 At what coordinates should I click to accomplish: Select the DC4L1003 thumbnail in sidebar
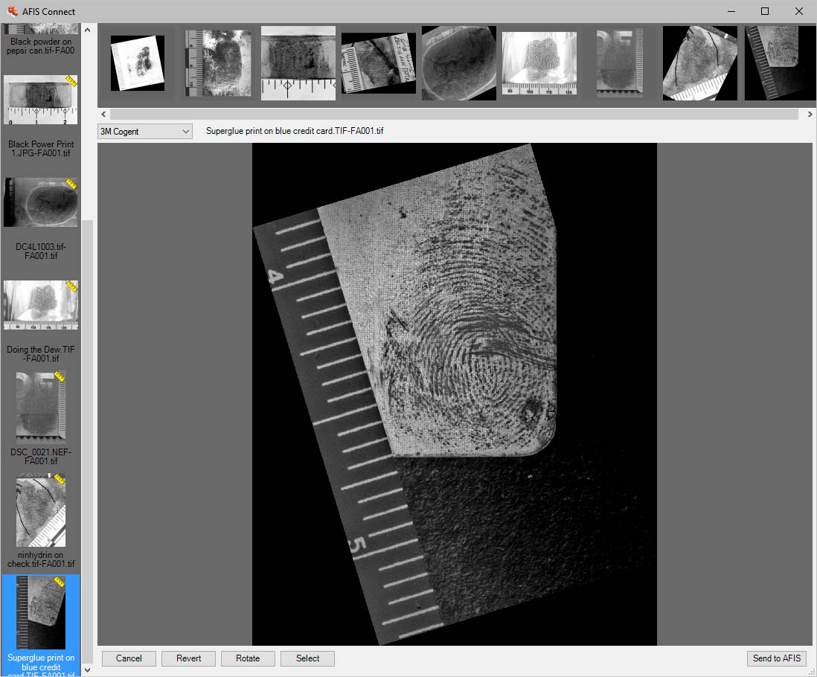point(41,202)
